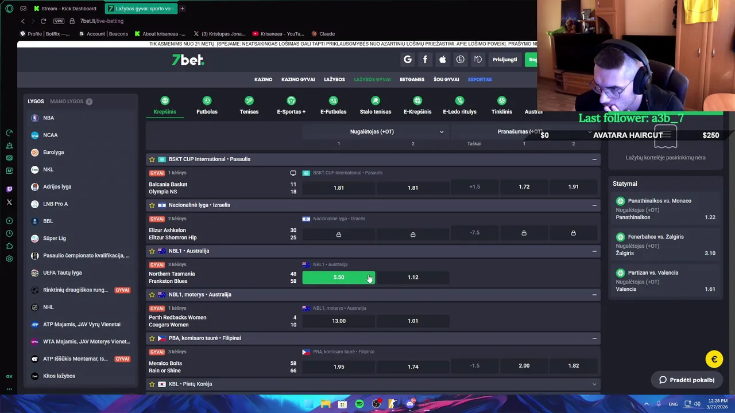Favorite the NBL1, moterys Australija star
735x413 pixels.
point(152,295)
